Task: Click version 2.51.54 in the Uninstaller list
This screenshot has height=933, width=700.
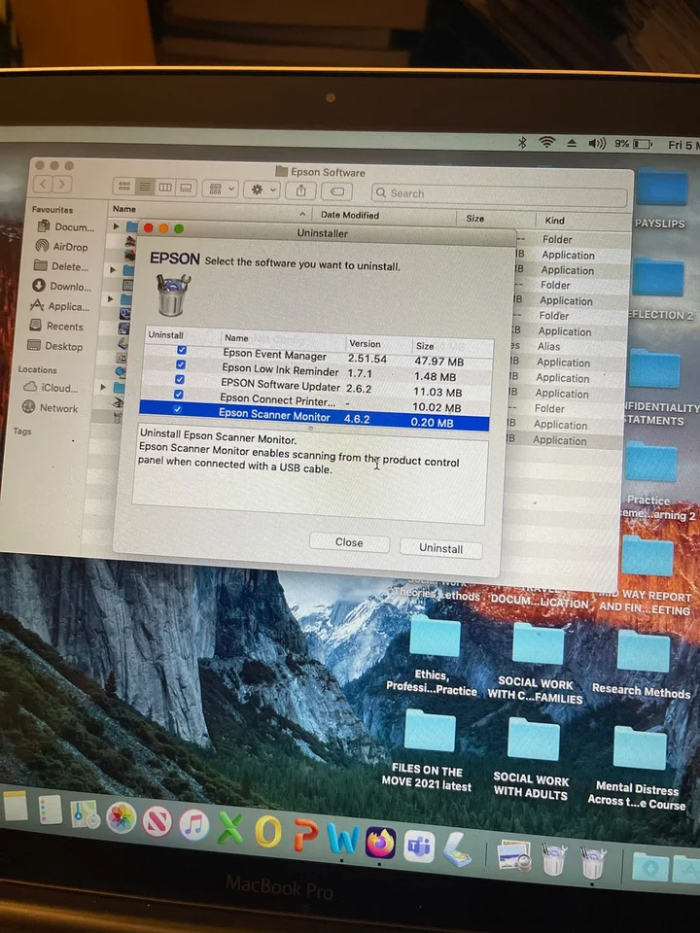Action: (x=367, y=359)
